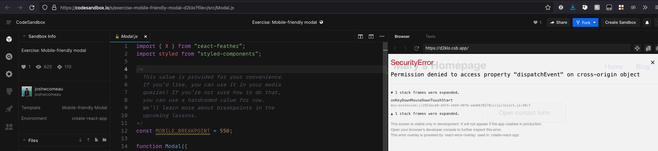Like the sandbox via header heart icon

tap(536, 22)
